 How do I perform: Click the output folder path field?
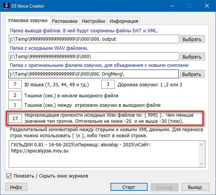coord(94,39)
